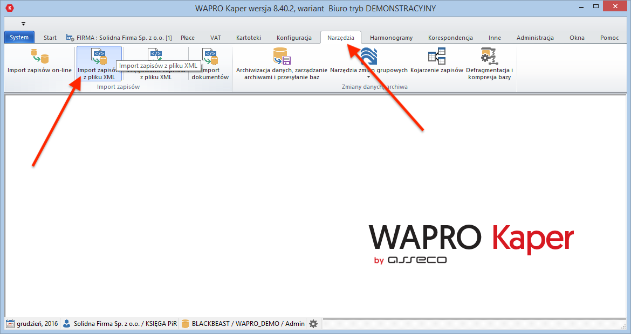Click the settings gear in status bar
Image resolution: width=631 pixels, height=334 pixels.
313,324
